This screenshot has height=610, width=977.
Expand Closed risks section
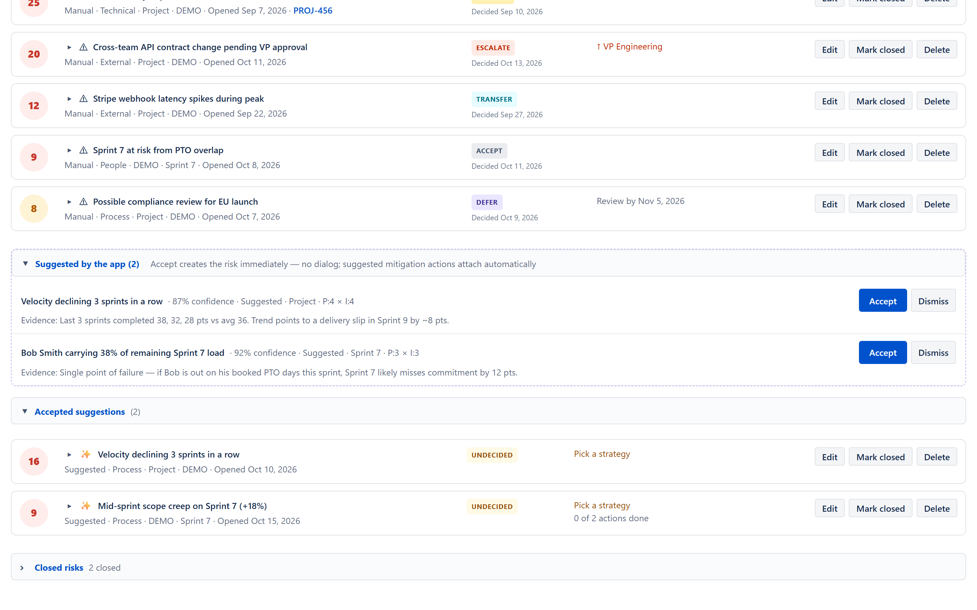point(22,568)
